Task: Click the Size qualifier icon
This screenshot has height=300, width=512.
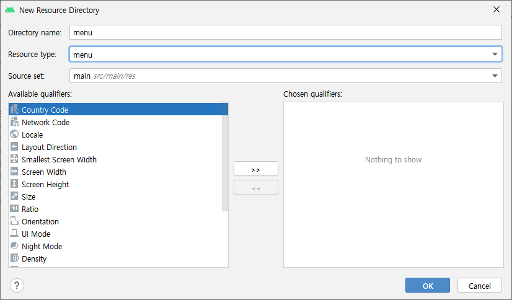Action: [x=14, y=196]
